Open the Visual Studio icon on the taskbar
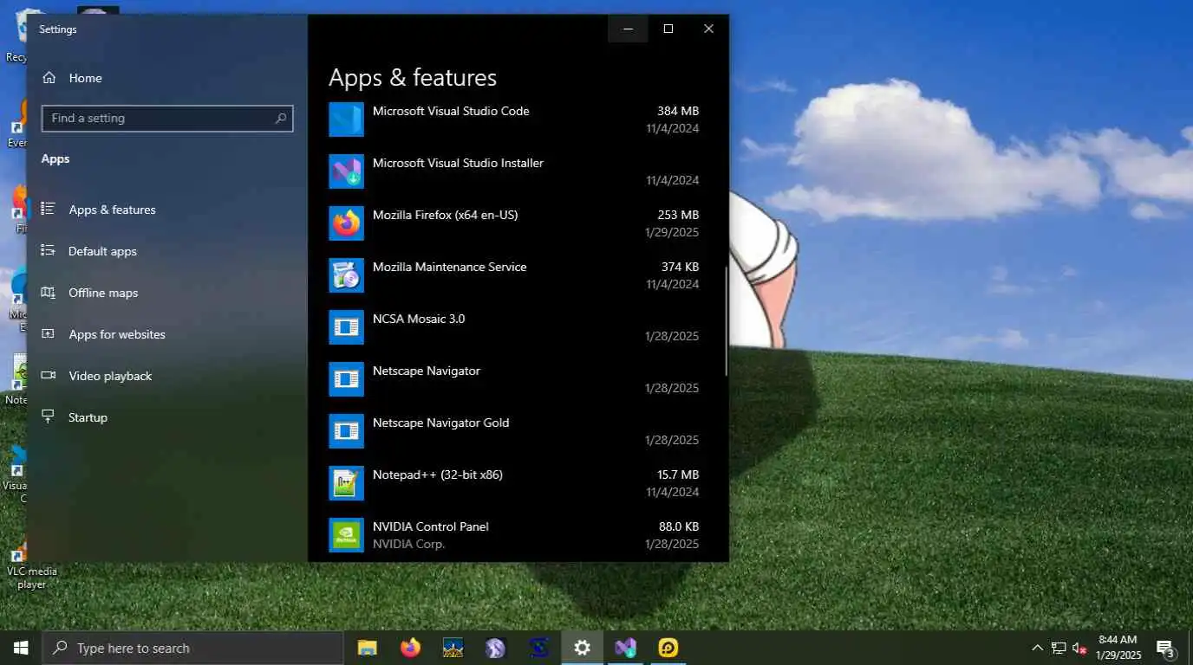1193x665 pixels. tap(625, 648)
